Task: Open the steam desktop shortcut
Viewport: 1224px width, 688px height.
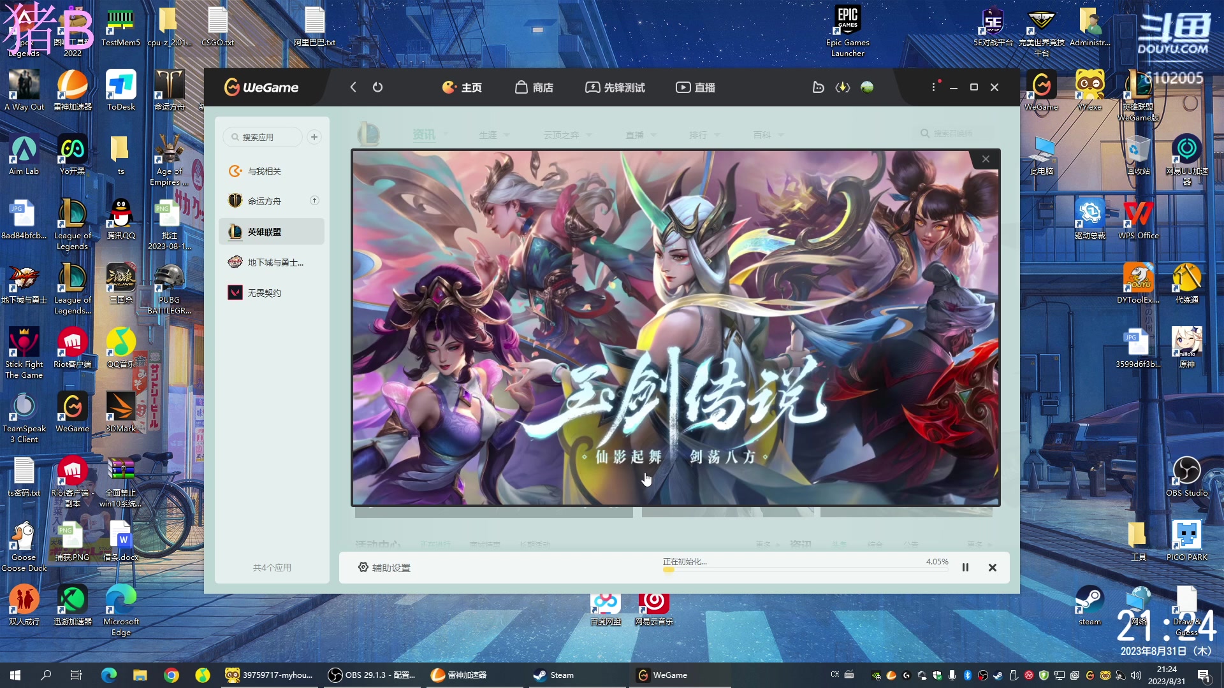Action: coord(1089,605)
